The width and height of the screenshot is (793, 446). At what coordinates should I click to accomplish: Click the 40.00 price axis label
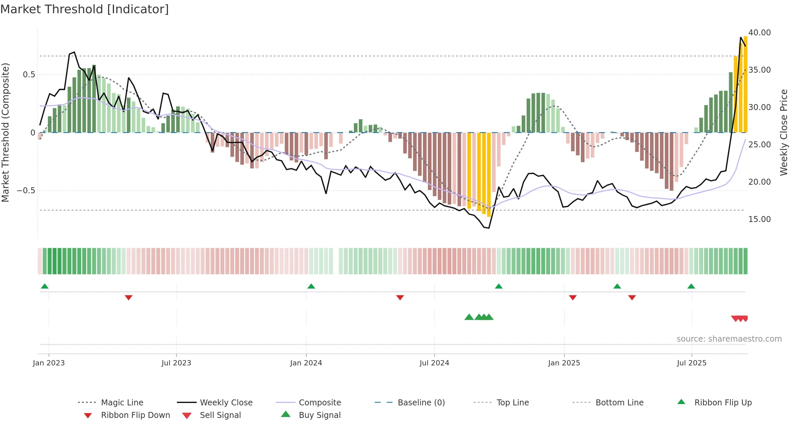pyautogui.click(x=760, y=33)
